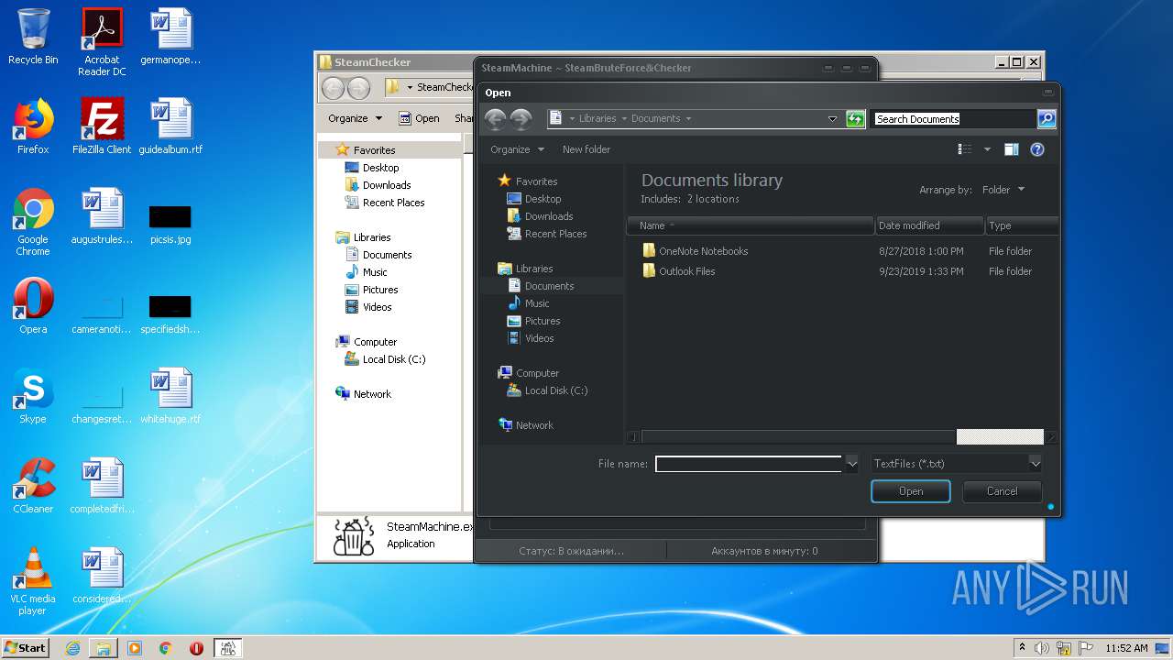This screenshot has height=660, width=1173.
Task: Click the whitehuge.rtf desktop file
Action: coord(170,396)
